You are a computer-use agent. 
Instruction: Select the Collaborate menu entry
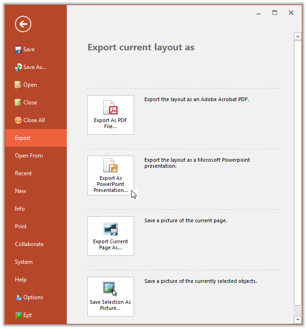[x=29, y=244]
